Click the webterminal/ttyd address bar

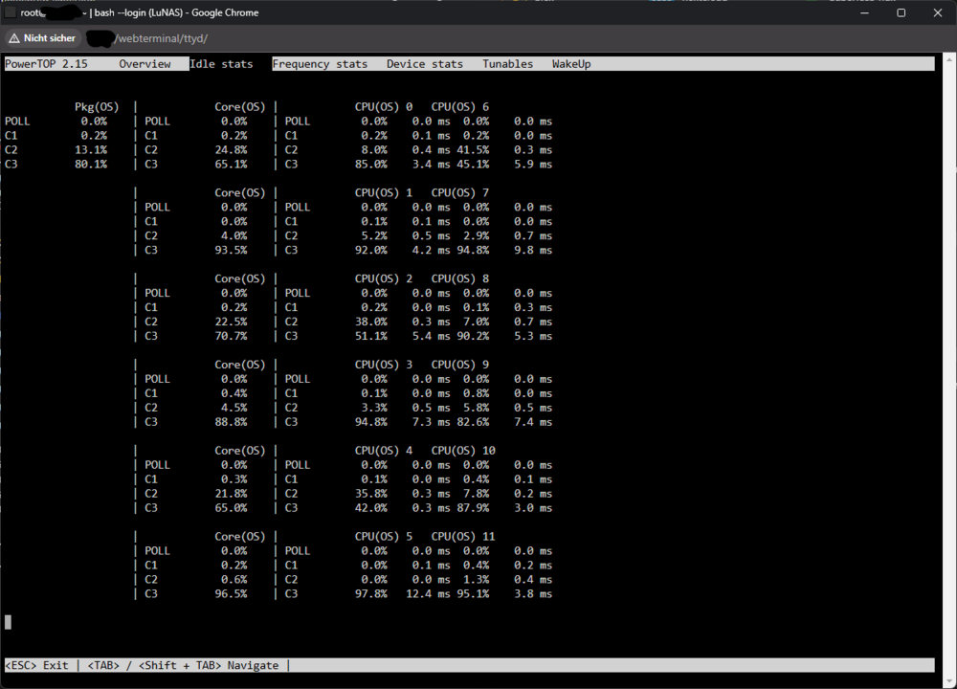click(161, 38)
